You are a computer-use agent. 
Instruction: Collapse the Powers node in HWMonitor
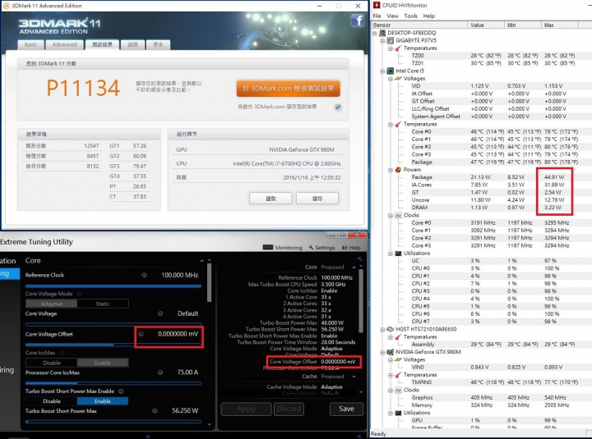point(391,170)
